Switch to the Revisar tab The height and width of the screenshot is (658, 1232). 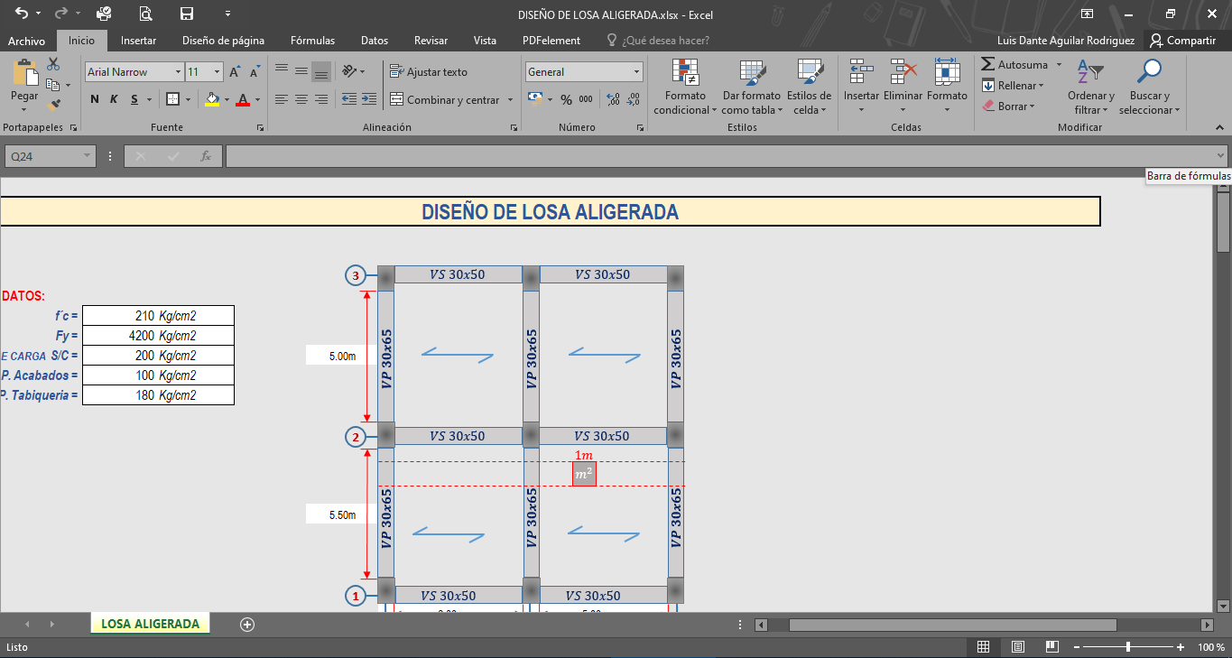point(431,40)
